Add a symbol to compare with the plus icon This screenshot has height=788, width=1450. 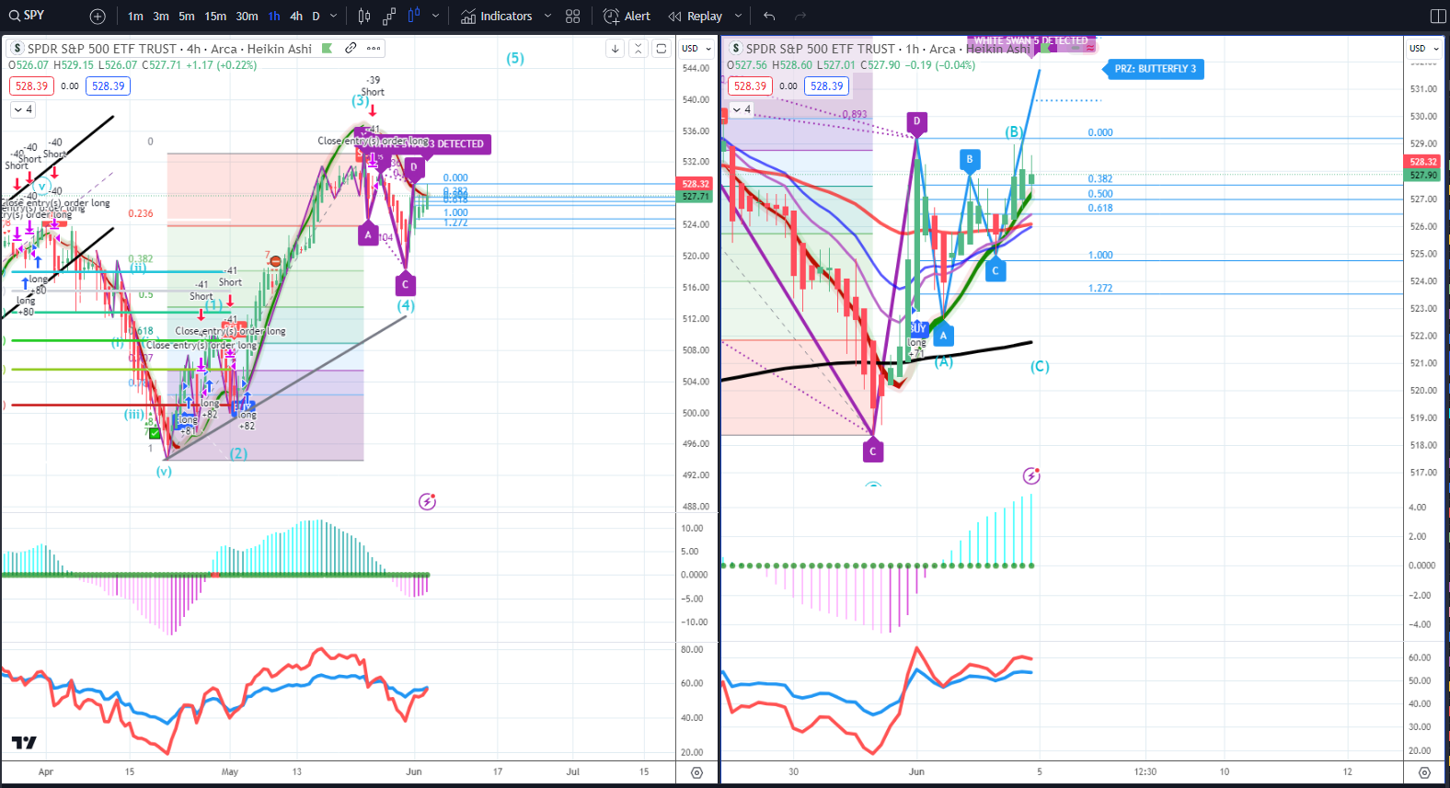[x=98, y=17]
